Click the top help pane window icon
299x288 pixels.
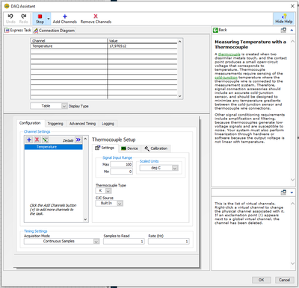pos(283,30)
